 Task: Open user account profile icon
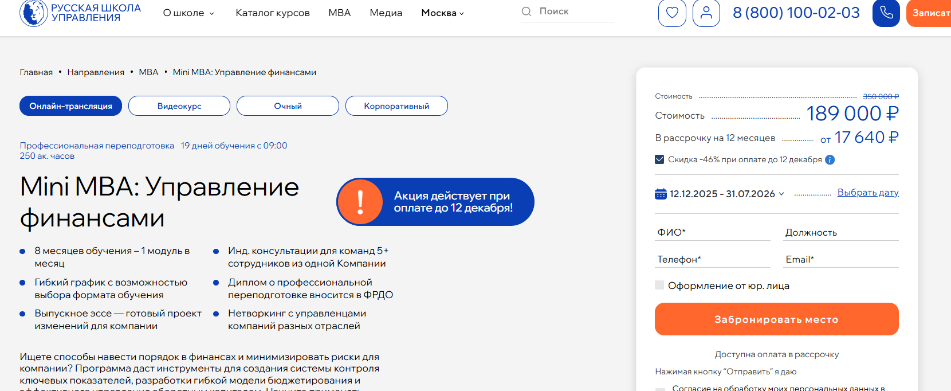(x=706, y=13)
